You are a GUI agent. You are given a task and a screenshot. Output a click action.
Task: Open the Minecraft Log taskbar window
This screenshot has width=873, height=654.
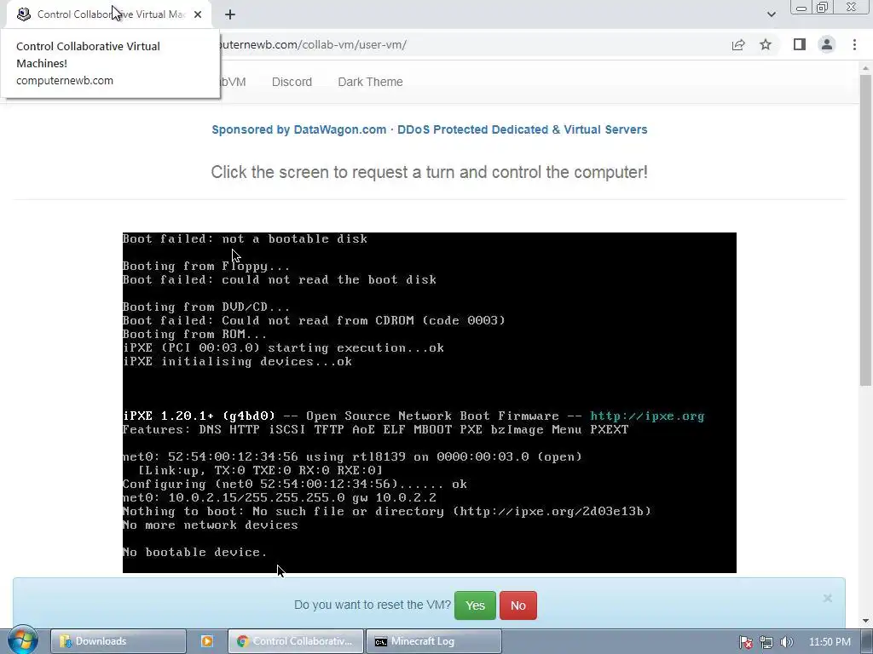pyautogui.click(x=434, y=641)
